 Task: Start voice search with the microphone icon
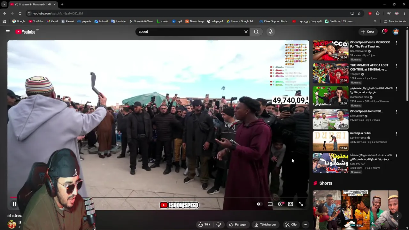(271, 32)
